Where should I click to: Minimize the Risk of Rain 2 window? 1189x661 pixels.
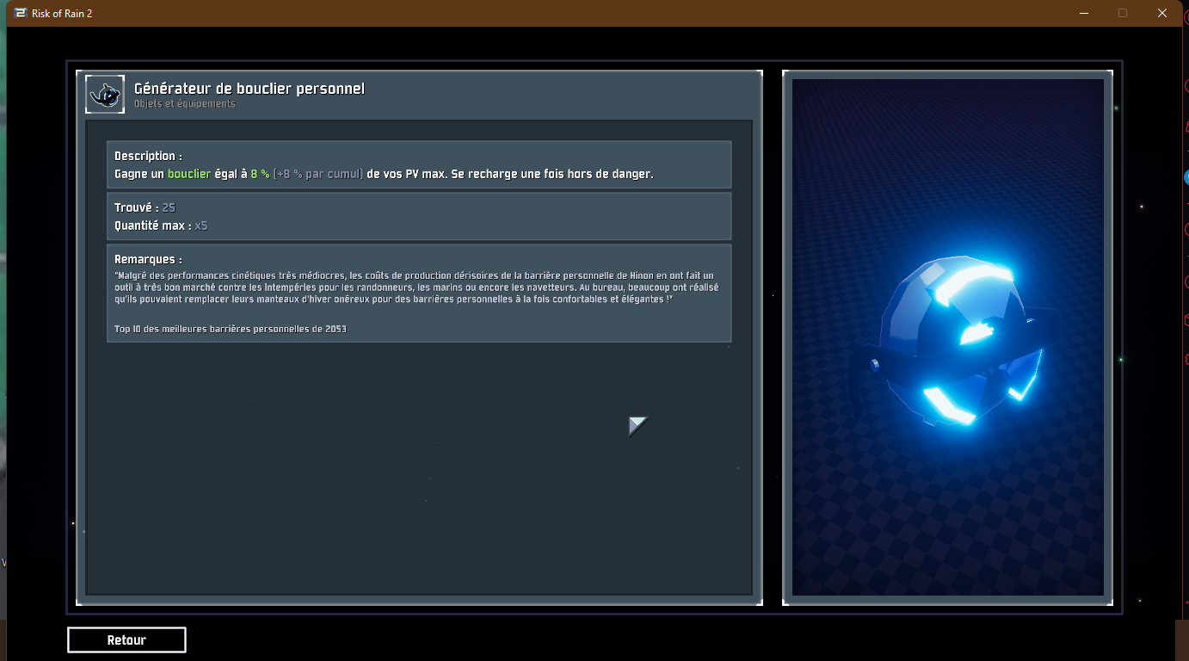click(x=1082, y=13)
